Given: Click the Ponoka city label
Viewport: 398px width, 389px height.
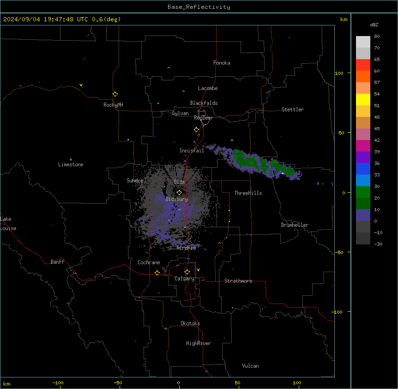Looking at the screenshot, I should (222, 63).
